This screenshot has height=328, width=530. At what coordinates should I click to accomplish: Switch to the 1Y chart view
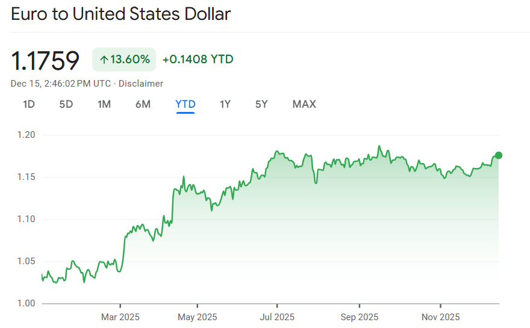click(225, 104)
